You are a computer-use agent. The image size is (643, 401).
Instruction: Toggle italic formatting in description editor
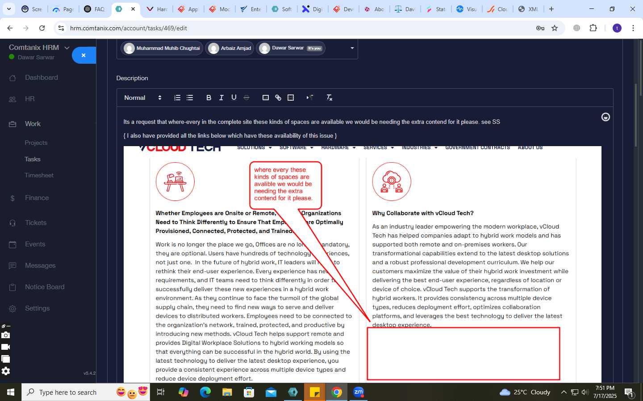(221, 98)
